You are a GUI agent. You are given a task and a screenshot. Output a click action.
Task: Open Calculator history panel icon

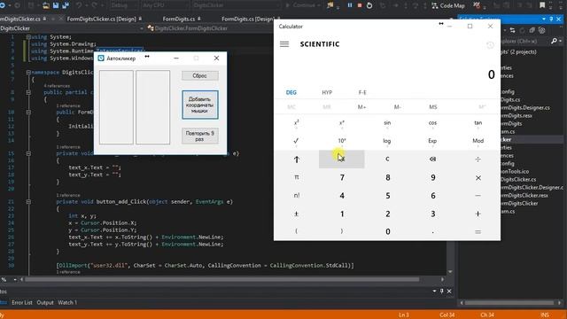[x=490, y=45]
